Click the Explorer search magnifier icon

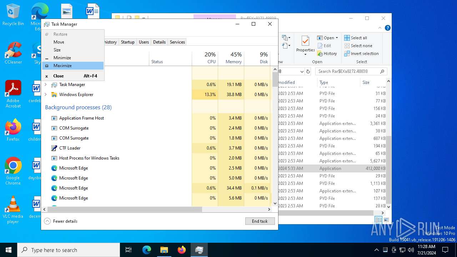point(382,71)
